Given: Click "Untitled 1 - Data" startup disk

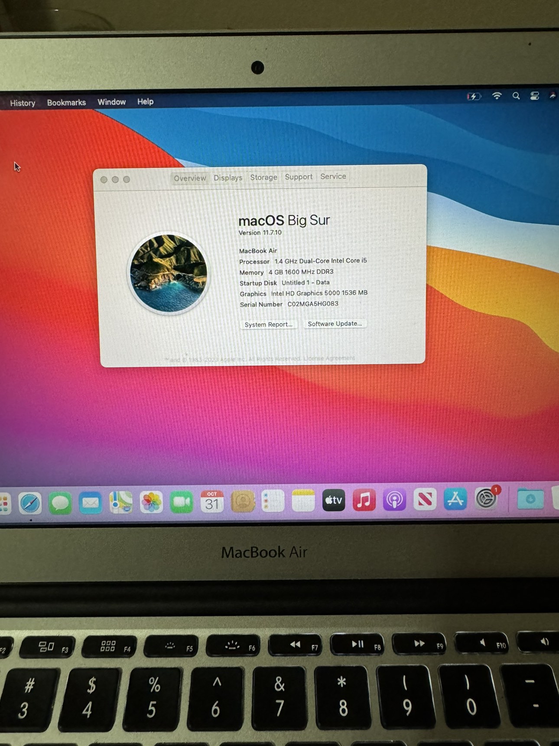Looking at the screenshot, I should [x=305, y=282].
